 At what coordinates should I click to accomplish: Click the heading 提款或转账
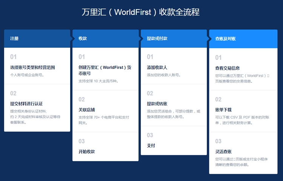[157, 103]
